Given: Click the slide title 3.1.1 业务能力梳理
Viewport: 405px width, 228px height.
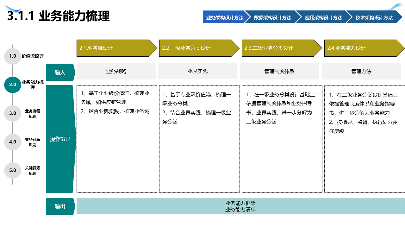Looking at the screenshot, I should (x=58, y=16).
